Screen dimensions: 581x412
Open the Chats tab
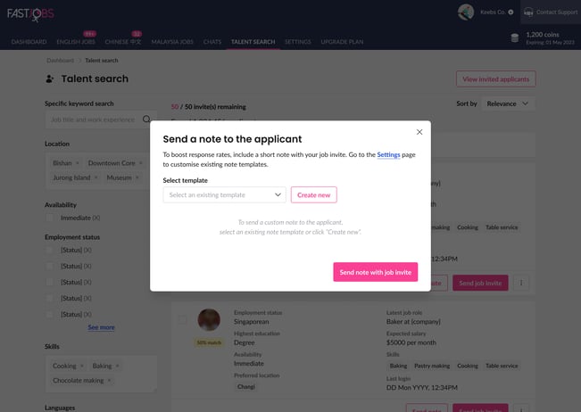pyautogui.click(x=212, y=42)
